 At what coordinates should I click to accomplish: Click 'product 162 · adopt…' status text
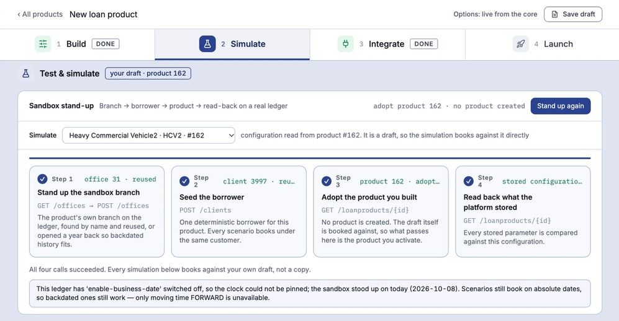point(399,182)
